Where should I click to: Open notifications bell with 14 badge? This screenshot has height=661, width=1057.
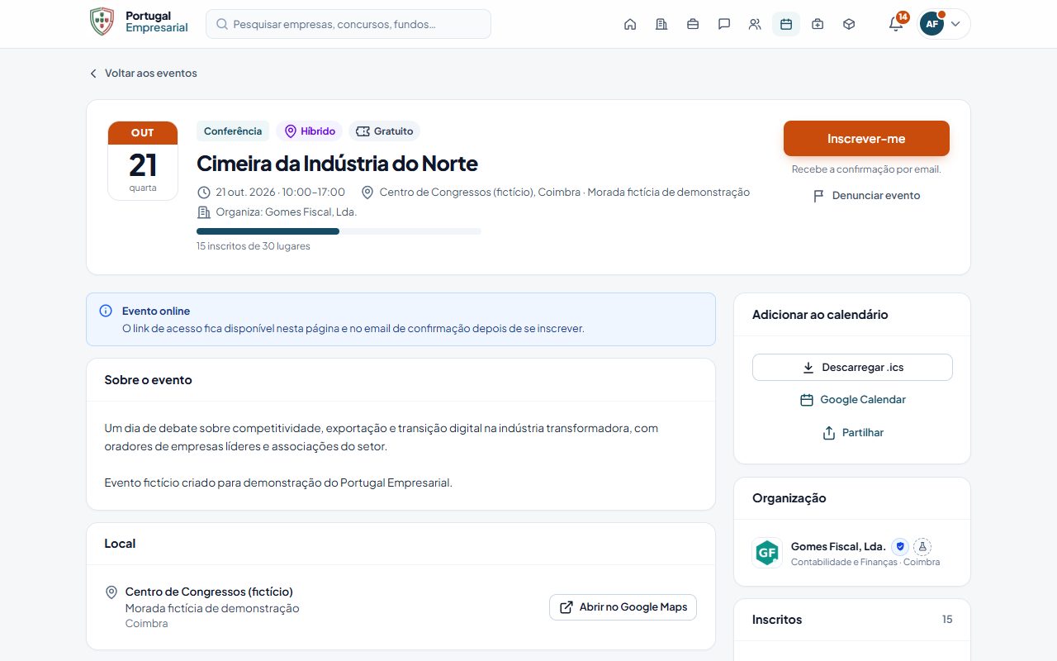(896, 24)
